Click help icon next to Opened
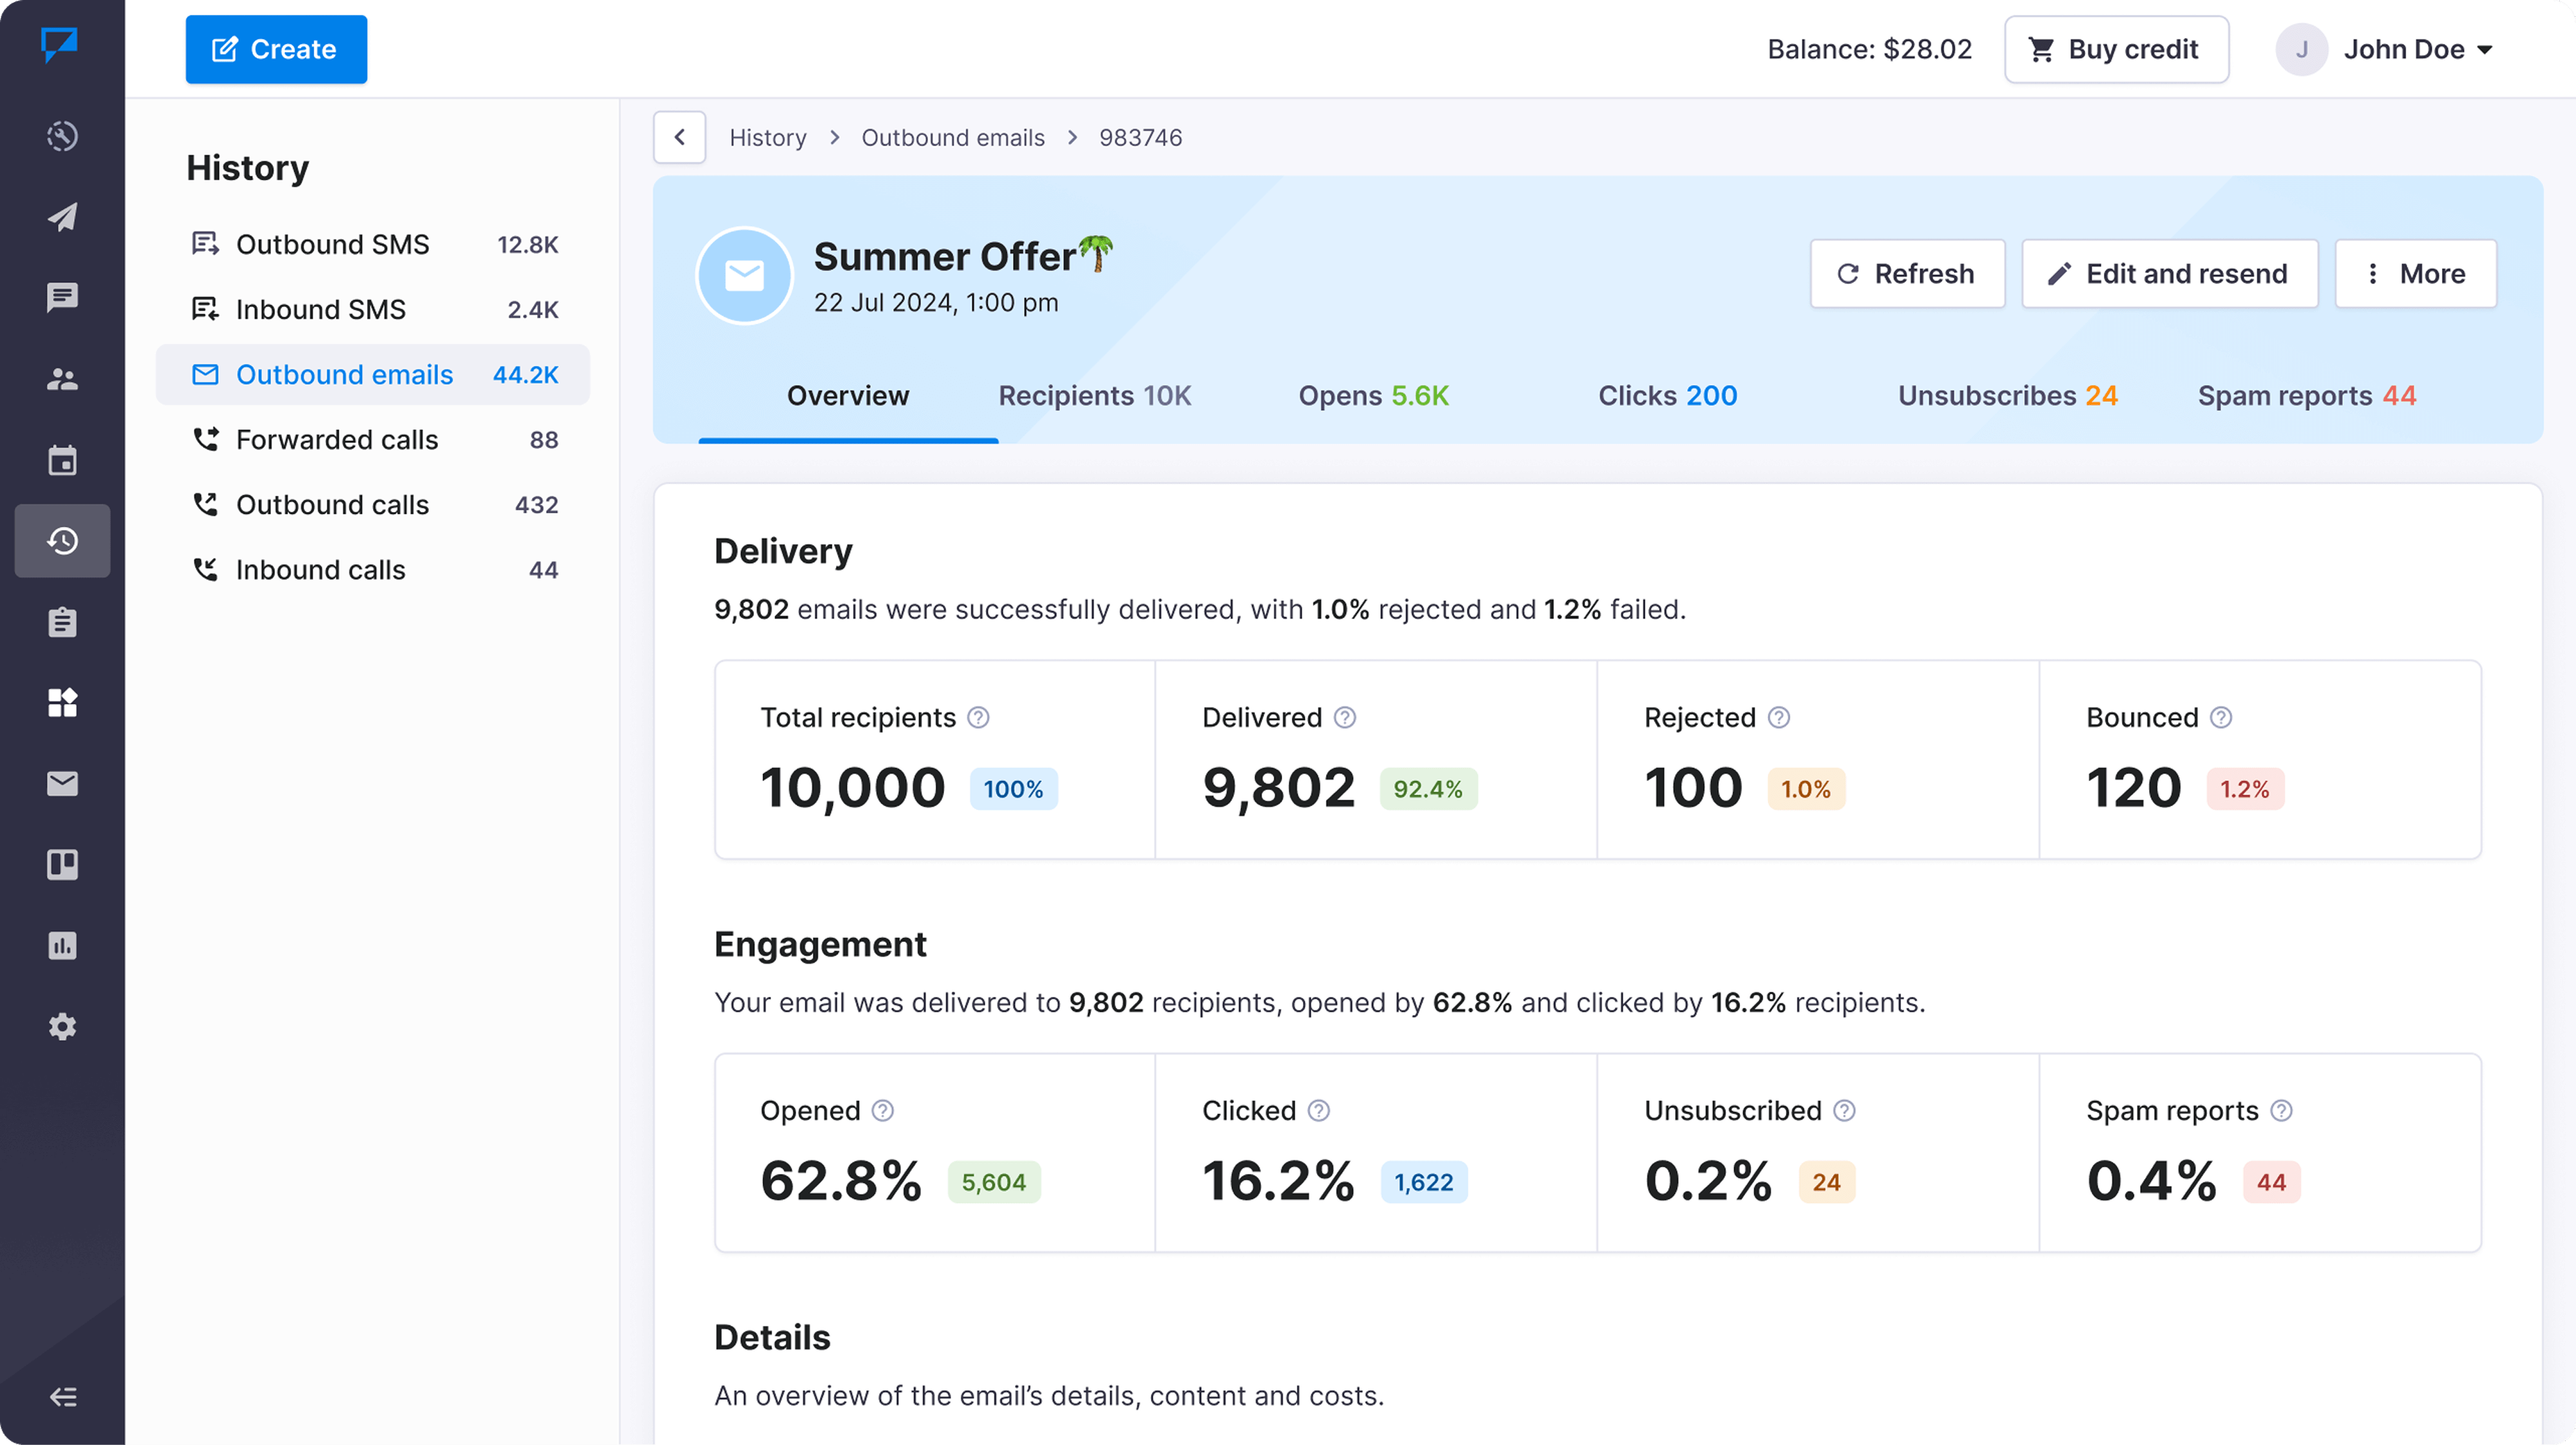2576x1445 pixels. tap(882, 1111)
